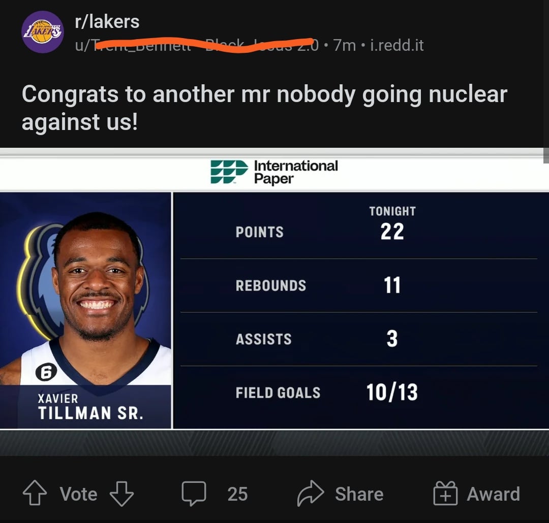Tap the number 6 jersey patch
The width and height of the screenshot is (549, 523).
45,373
